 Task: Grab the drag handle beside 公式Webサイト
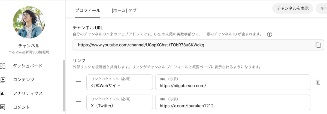[78, 82]
